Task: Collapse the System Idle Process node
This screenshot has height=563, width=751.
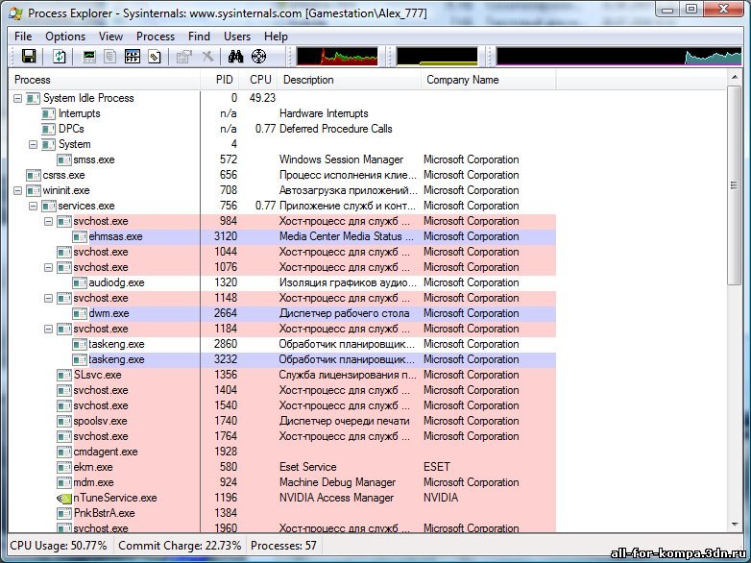Action: 17,99
